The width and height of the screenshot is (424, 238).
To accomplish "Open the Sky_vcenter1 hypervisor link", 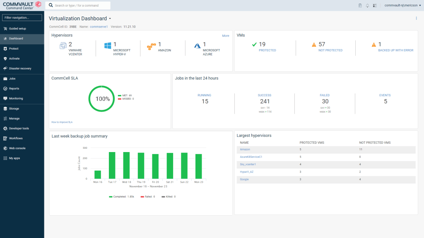I will [x=248, y=164].
